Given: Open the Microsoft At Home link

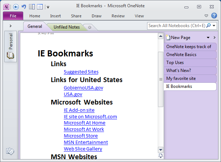Looking at the screenshot, I should tap(84, 123).
